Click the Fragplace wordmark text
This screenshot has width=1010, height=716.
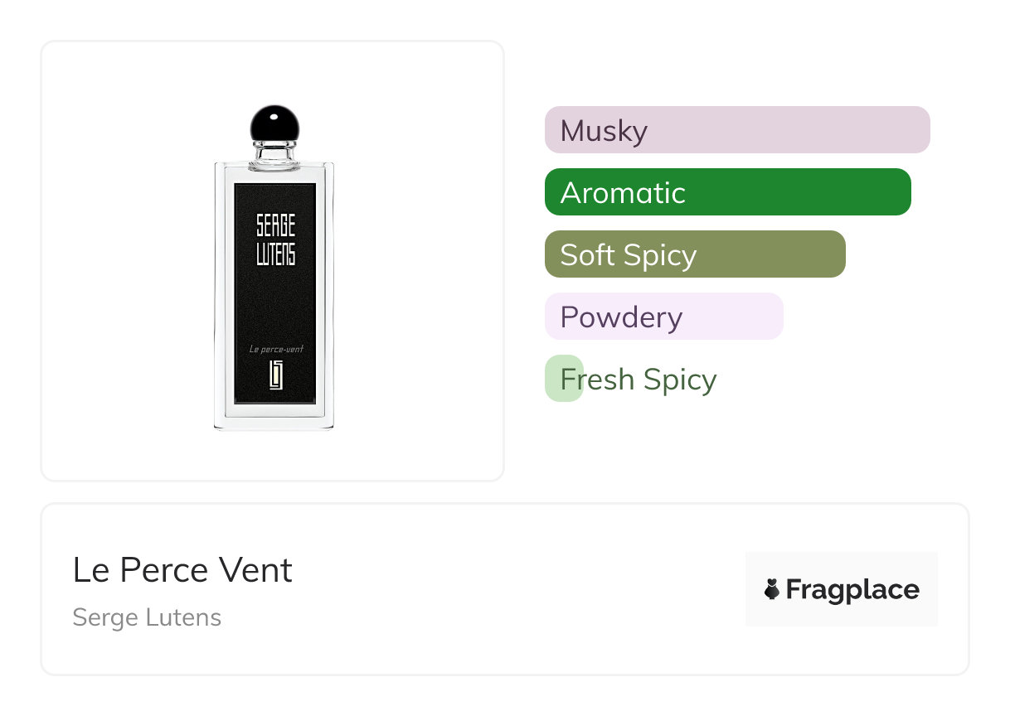[852, 589]
